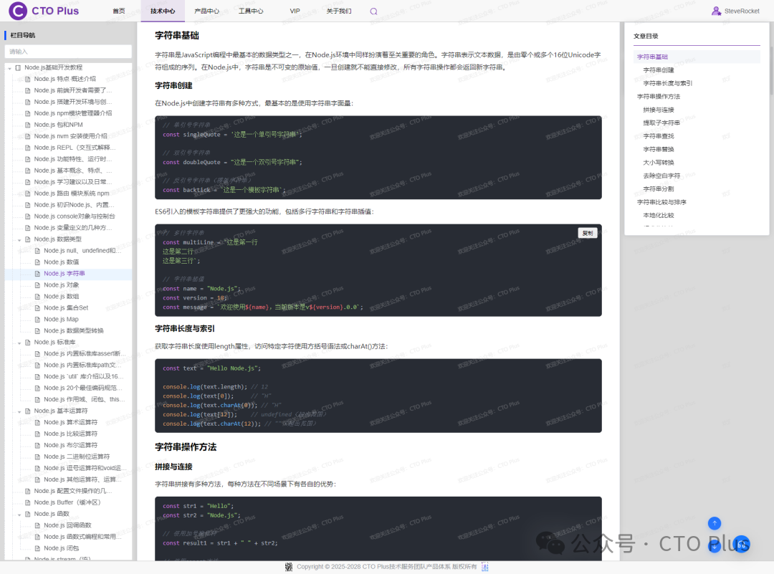Click the SteveRocket user avatar icon
The height and width of the screenshot is (574, 774).
[716, 11]
